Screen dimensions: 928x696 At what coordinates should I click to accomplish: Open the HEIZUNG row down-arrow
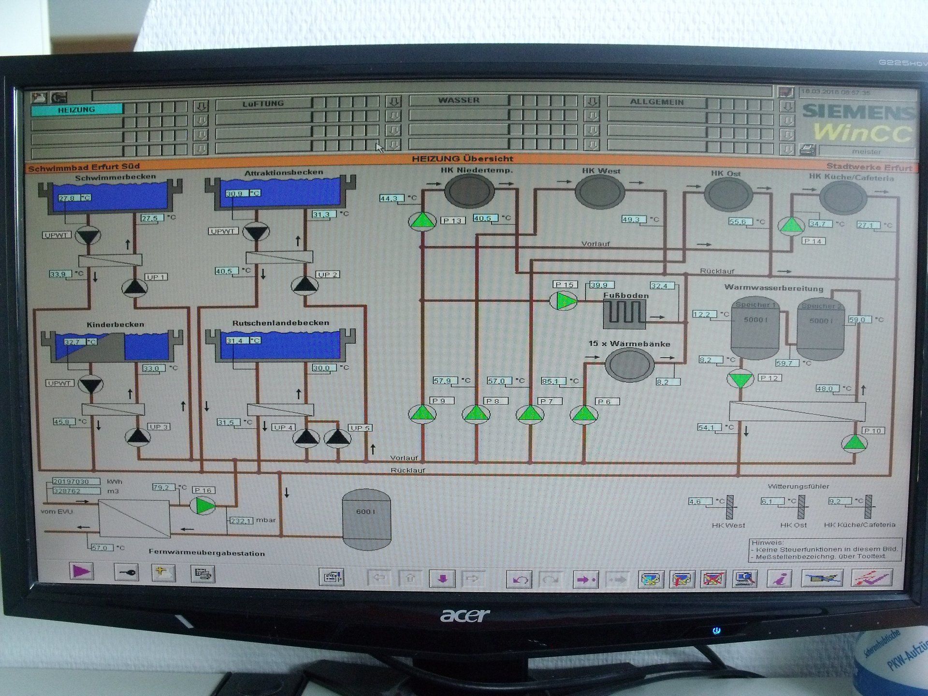click(x=201, y=106)
